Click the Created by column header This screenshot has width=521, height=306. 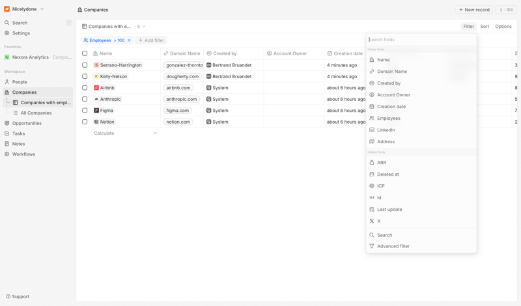(234, 53)
